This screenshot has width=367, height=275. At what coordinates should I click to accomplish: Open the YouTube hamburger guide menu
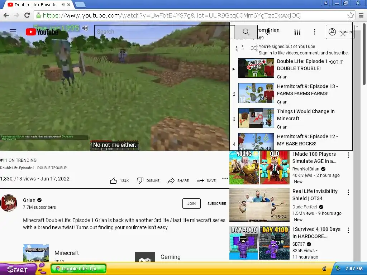[x=13, y=32]
